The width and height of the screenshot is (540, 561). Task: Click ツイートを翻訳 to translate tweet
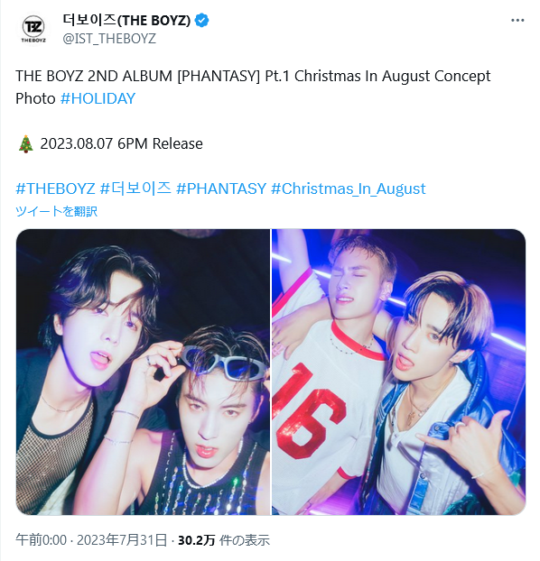tap(57, 211)
